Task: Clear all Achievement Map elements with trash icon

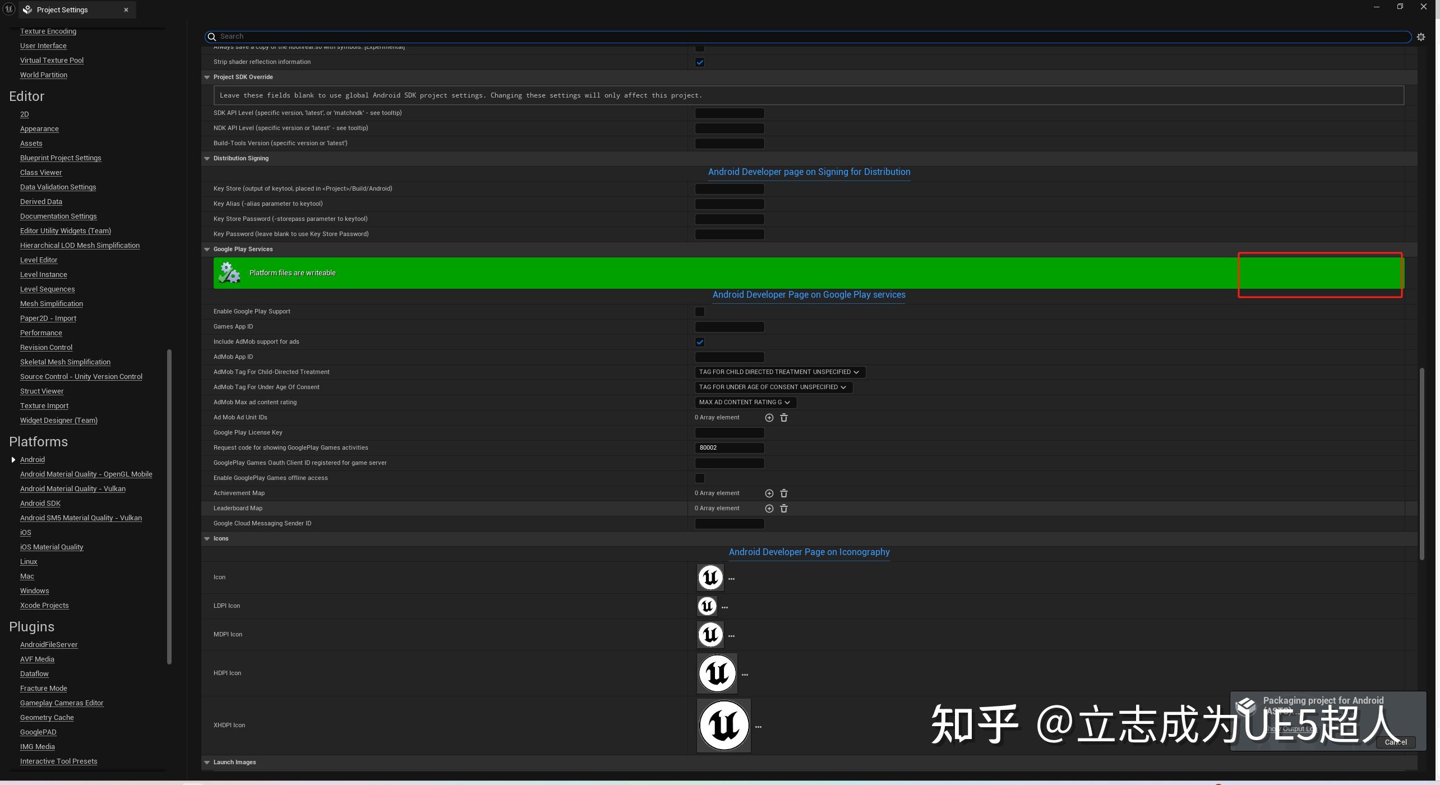Action: click(784, 493)
